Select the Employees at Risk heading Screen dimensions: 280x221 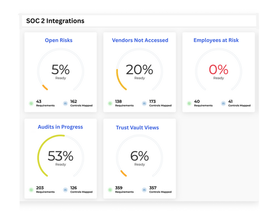[x=216, y=40]
